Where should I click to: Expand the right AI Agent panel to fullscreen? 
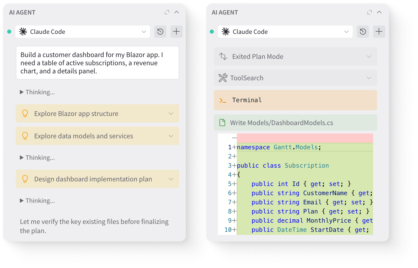pos(369,12)
